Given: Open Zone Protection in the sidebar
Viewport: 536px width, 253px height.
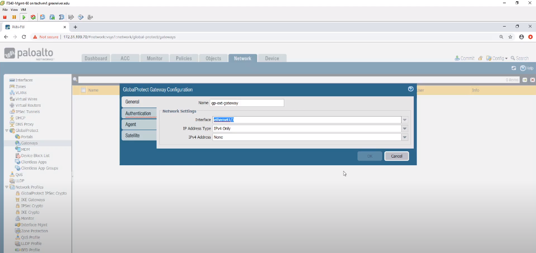Looking at the screenshot, I should pos(34,231).
